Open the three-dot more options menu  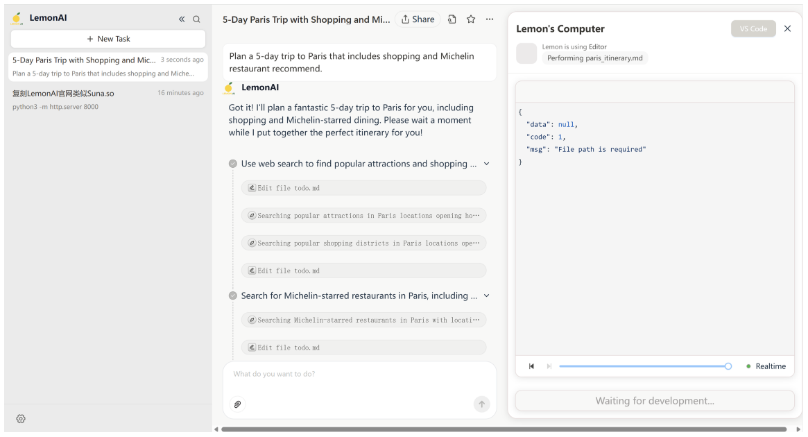tap(490, 19)
